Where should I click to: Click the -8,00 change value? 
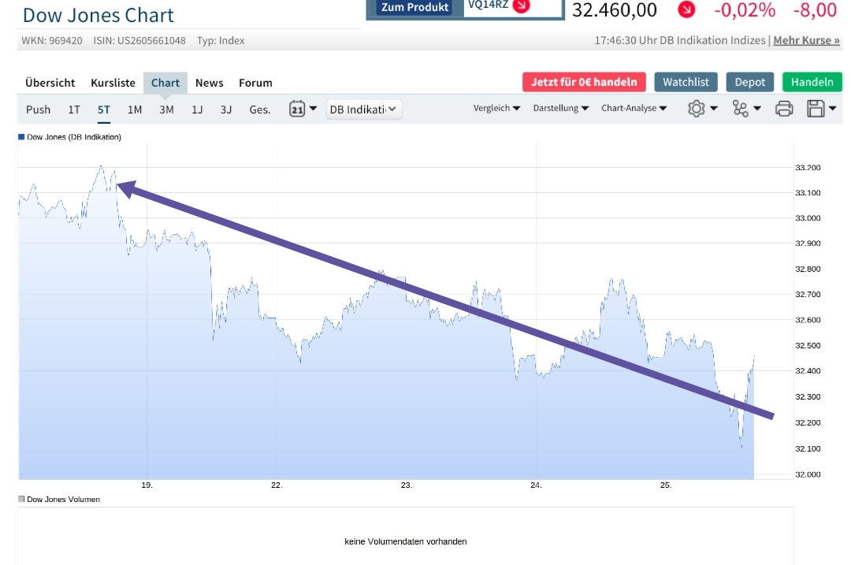click(815, 9)
